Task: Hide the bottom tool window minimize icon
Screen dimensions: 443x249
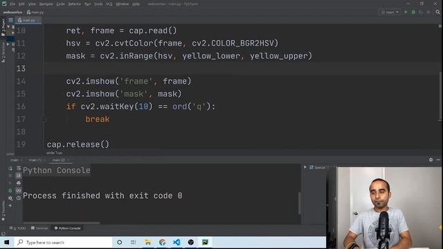Action: 438,160
